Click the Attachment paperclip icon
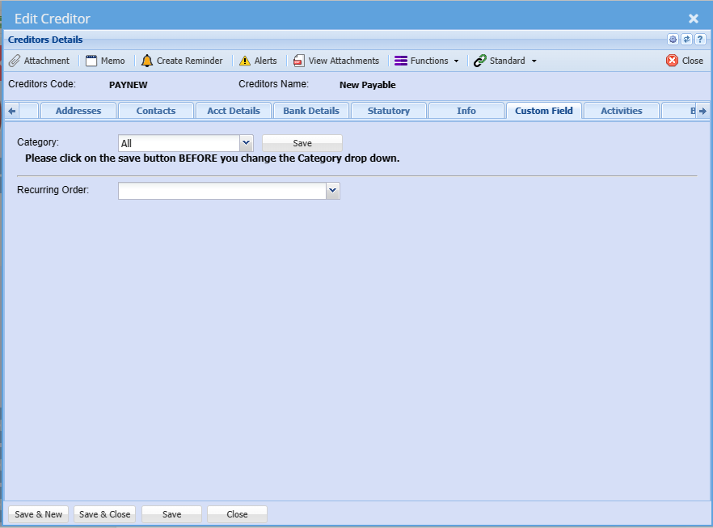 (15, 61)
